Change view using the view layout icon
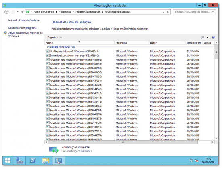 [203, 38]
